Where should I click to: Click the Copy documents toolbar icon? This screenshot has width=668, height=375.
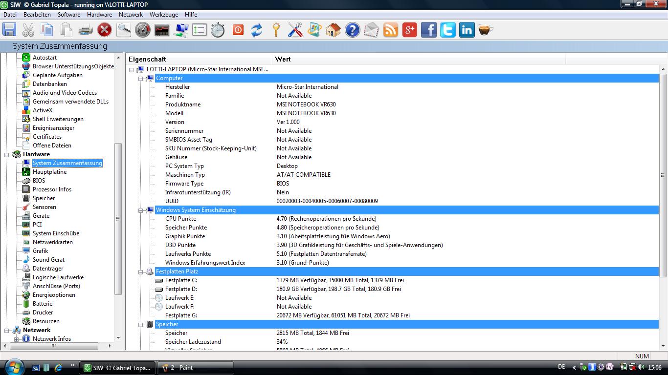47,30
